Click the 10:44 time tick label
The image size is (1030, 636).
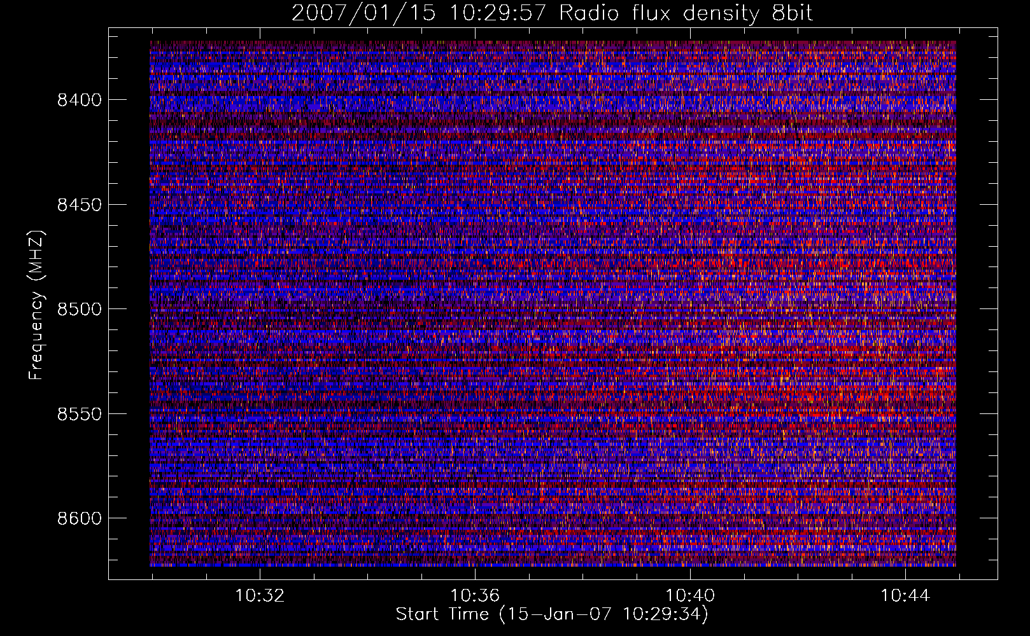905,596
